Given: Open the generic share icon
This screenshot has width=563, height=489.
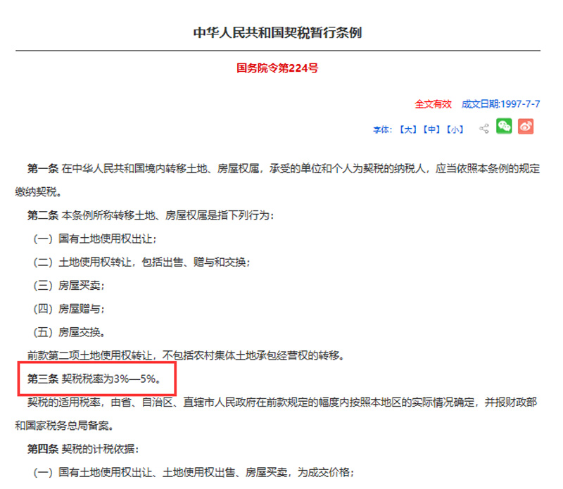Looking at the screenshot, I should click(484, 129).
